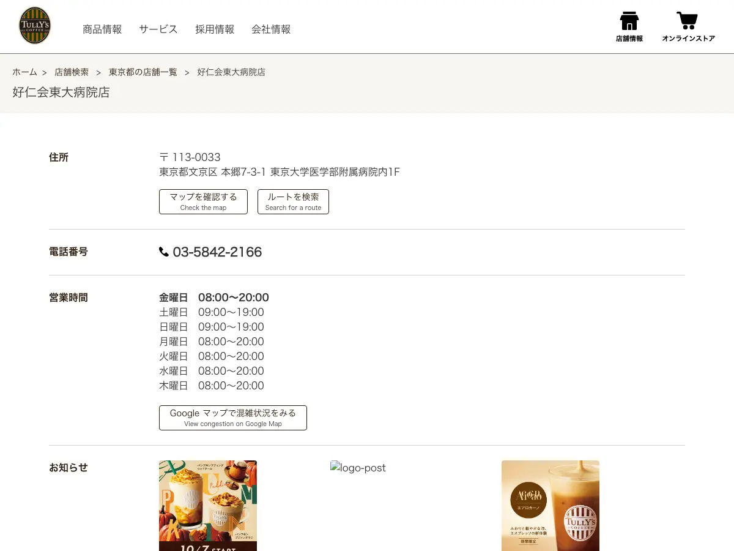Open the 採用情報 menu

point(215,29)
